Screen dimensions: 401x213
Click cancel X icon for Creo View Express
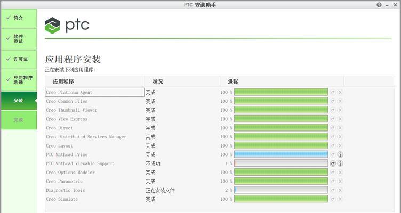point(340,119)
